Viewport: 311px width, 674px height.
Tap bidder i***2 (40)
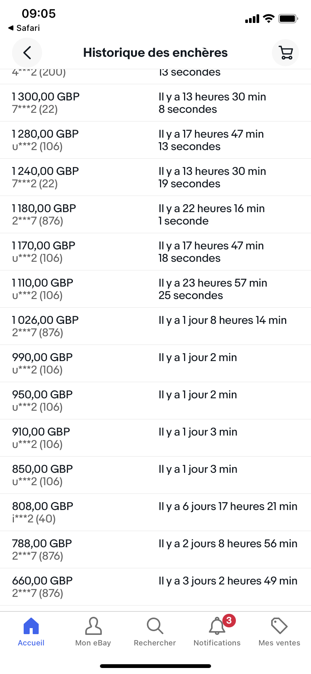[x=34, y=519]
